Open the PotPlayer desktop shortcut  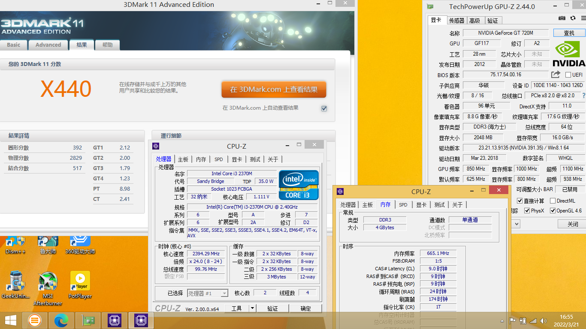click(x=80, y=285)
